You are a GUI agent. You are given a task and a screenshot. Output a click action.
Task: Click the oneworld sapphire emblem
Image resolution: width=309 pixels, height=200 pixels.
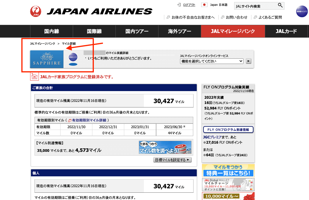(x=73, y=59)
